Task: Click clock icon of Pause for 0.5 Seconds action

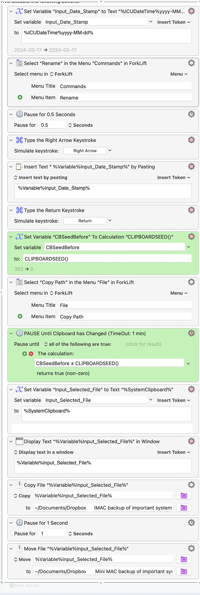Action: [x=19, y=114]
